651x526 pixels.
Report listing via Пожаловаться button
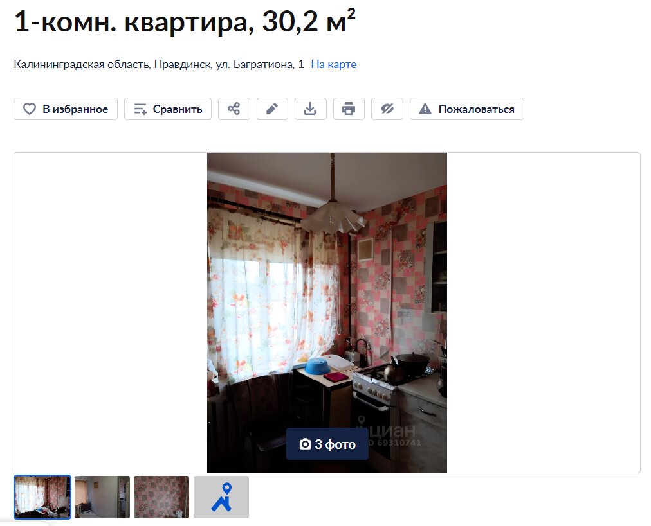[466, 109]
